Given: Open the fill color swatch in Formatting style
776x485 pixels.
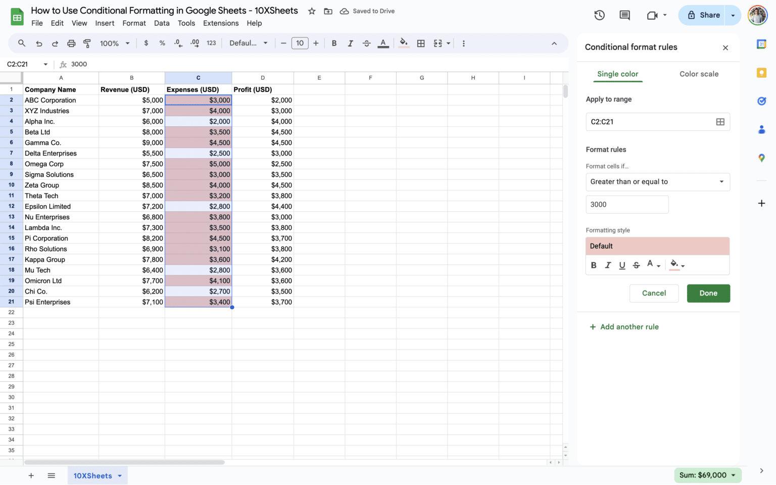Looking at the screenshot, I should click(x=674, y=265).
